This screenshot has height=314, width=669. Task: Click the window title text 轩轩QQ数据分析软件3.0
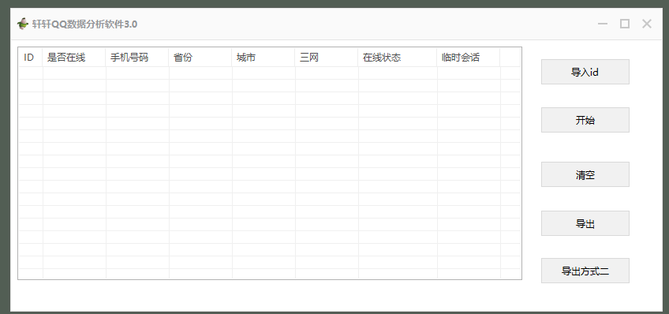[84, 24]
